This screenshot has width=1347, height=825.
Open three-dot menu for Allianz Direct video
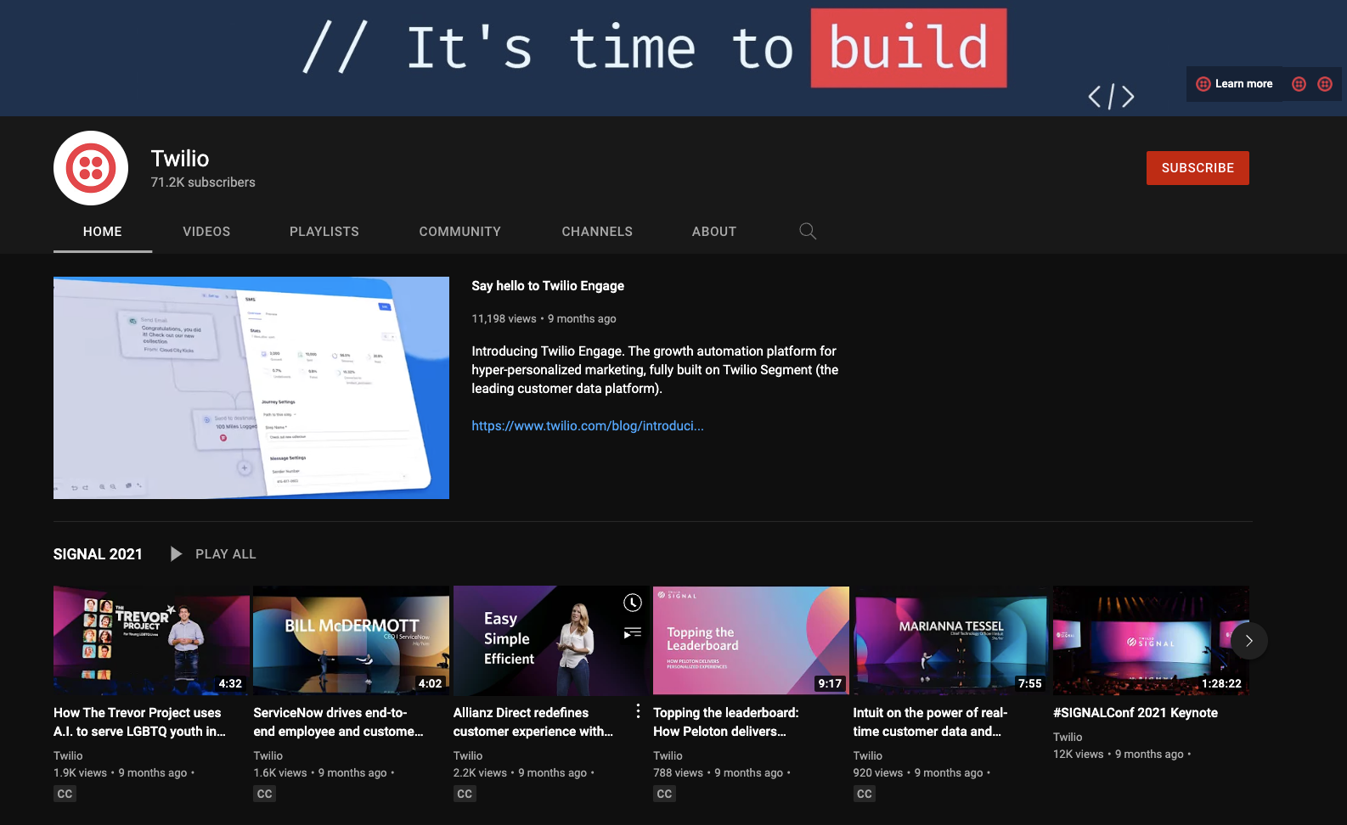pos(638,711)
